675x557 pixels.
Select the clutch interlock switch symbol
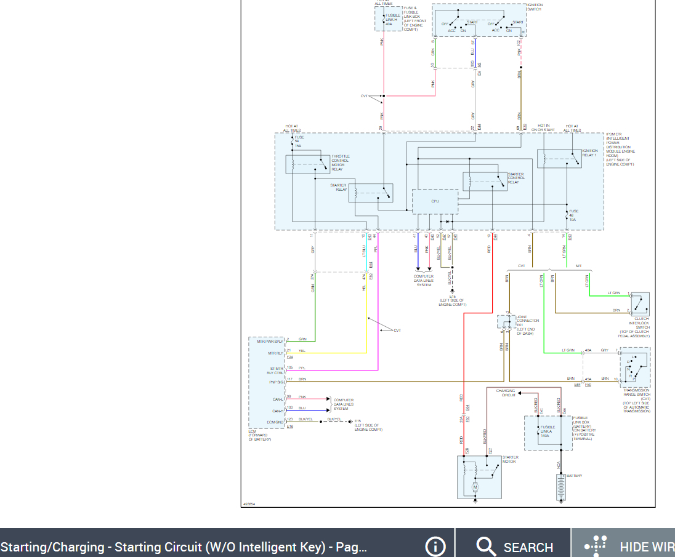640,303
